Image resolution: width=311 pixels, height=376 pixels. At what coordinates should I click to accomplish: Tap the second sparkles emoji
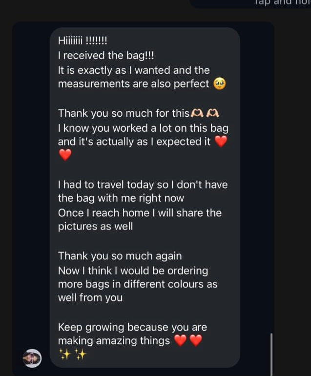[80, 355]
